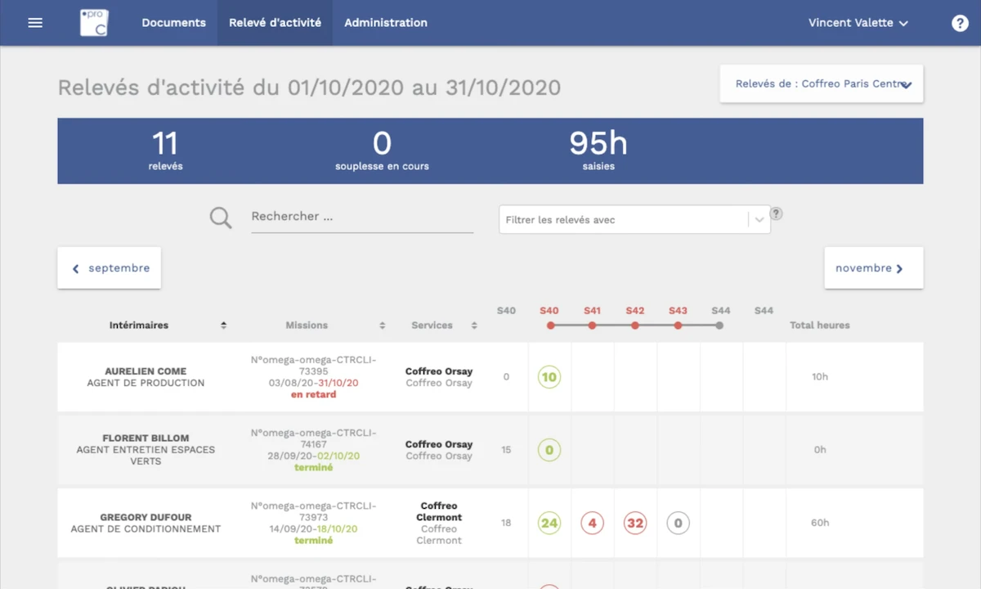
Task: Select the GREGORY DUFOUR name
Action: coord(146,518)
